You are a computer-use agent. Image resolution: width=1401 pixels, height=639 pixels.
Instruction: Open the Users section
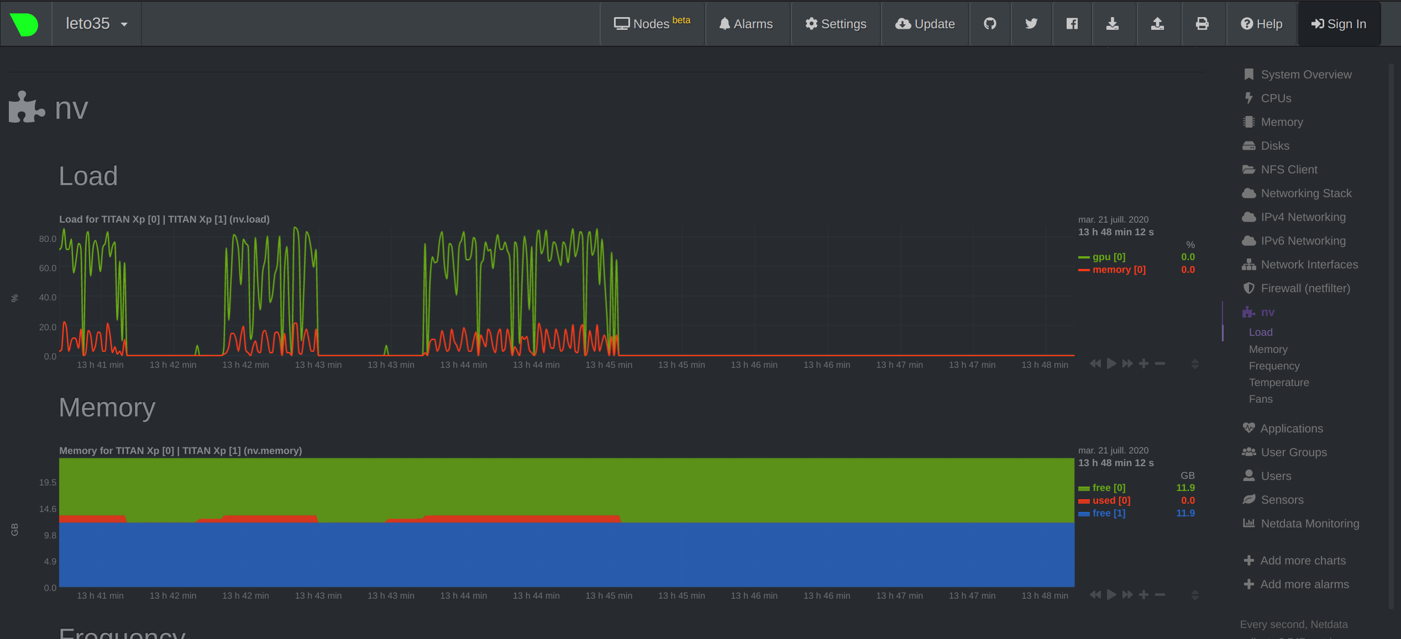point(1267,476)
